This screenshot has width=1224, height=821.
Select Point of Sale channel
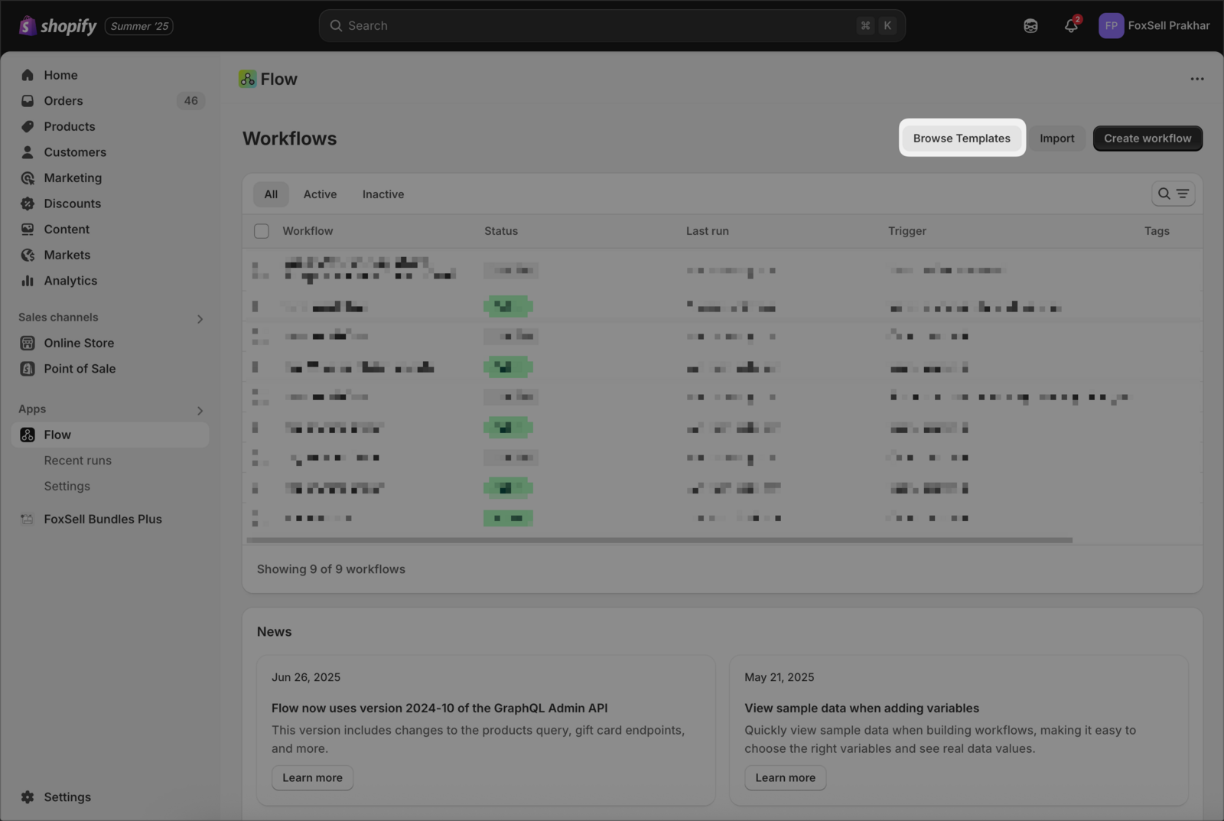(x=80, y=368)
